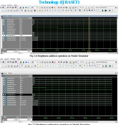Screen dimensions: 119x125
Task: Click the blue right arrow in Fig 3.4 toolbar
Action: tap(28, 8)
